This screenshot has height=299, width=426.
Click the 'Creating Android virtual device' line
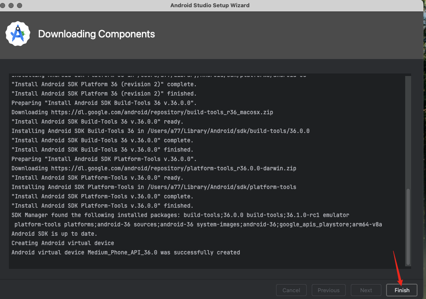click(63, 243)
